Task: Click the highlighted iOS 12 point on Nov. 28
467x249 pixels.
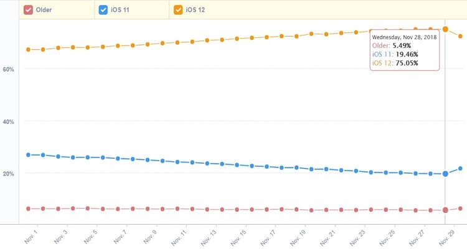Action: (x=445, y=29)
